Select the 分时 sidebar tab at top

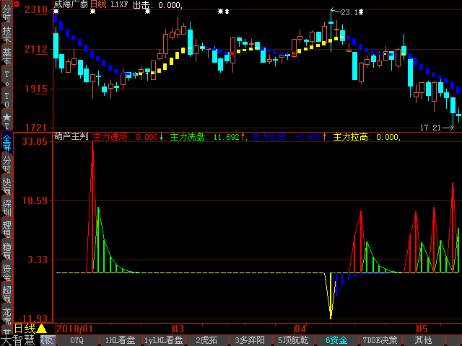tap(6, 21)
